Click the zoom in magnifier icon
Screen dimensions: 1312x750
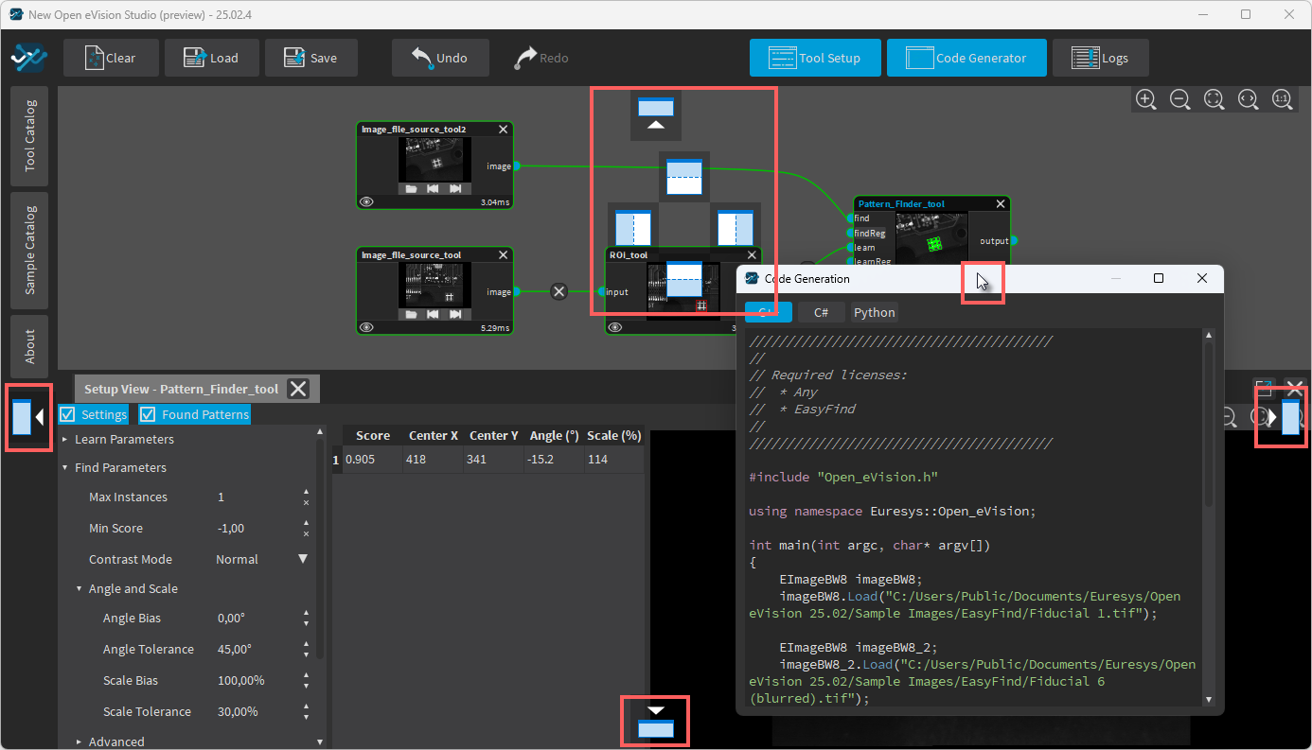point(1145,98)
